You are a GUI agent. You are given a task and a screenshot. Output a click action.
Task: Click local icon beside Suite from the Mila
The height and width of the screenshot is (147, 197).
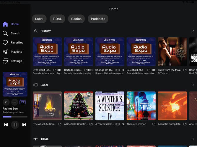tap(185, 70)
